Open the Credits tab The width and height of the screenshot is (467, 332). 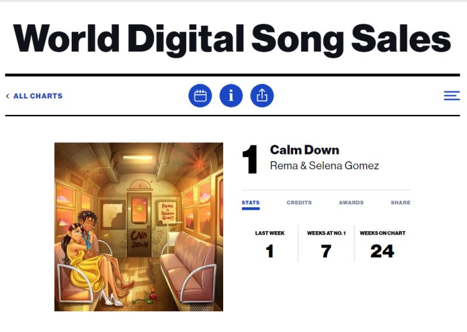(299, 202)
